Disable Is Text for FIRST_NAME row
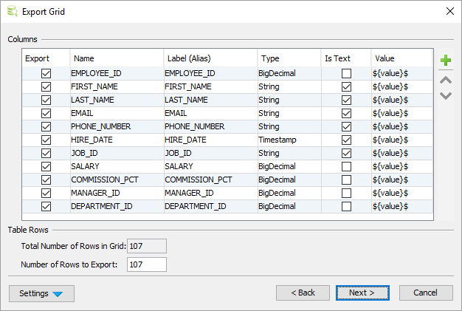 point(346,87)
